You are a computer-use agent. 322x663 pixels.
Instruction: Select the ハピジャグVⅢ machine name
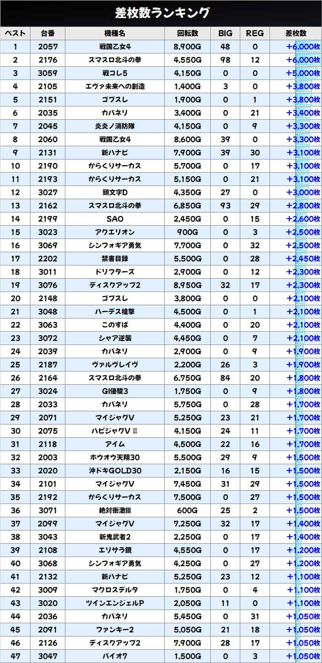coord(115,431)
